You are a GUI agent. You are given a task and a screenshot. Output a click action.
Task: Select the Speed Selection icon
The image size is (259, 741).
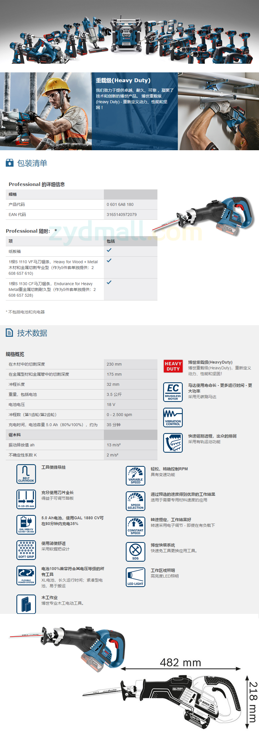point(136,501)
